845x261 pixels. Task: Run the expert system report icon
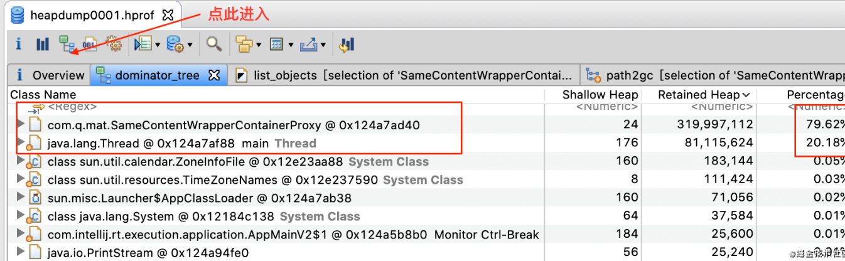coord(143,44)
